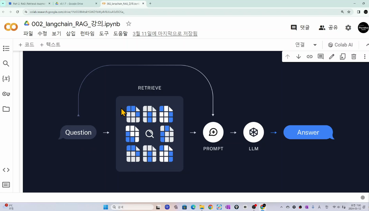
Task: Open the table of contents sidebar
Action: click(6, 48)
